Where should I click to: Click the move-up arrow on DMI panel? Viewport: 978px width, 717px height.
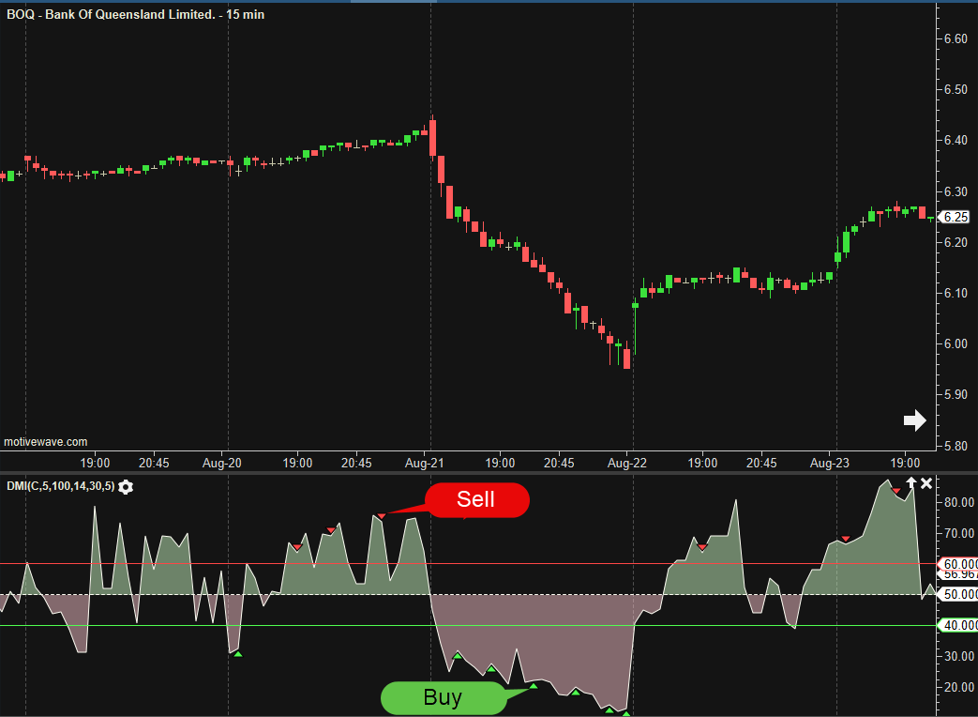[x=910, y=483]
